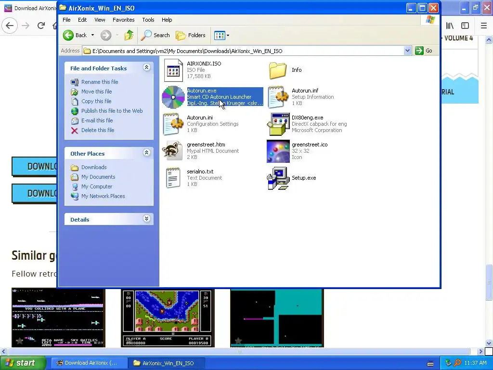Open the Help menu
Screen dimensions: 493x370
[167, 20]
